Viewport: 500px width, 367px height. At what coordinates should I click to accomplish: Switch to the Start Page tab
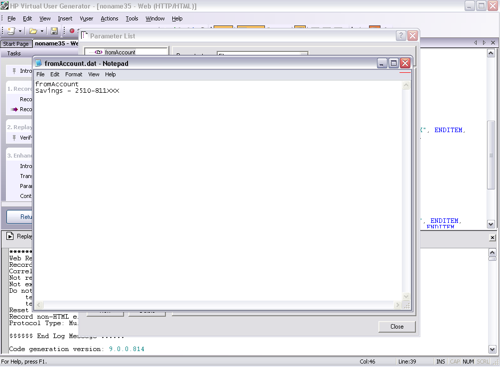(16, 44)
